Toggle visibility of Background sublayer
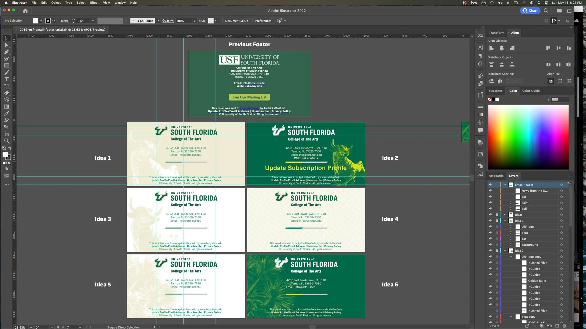 [x=491, y=245]
